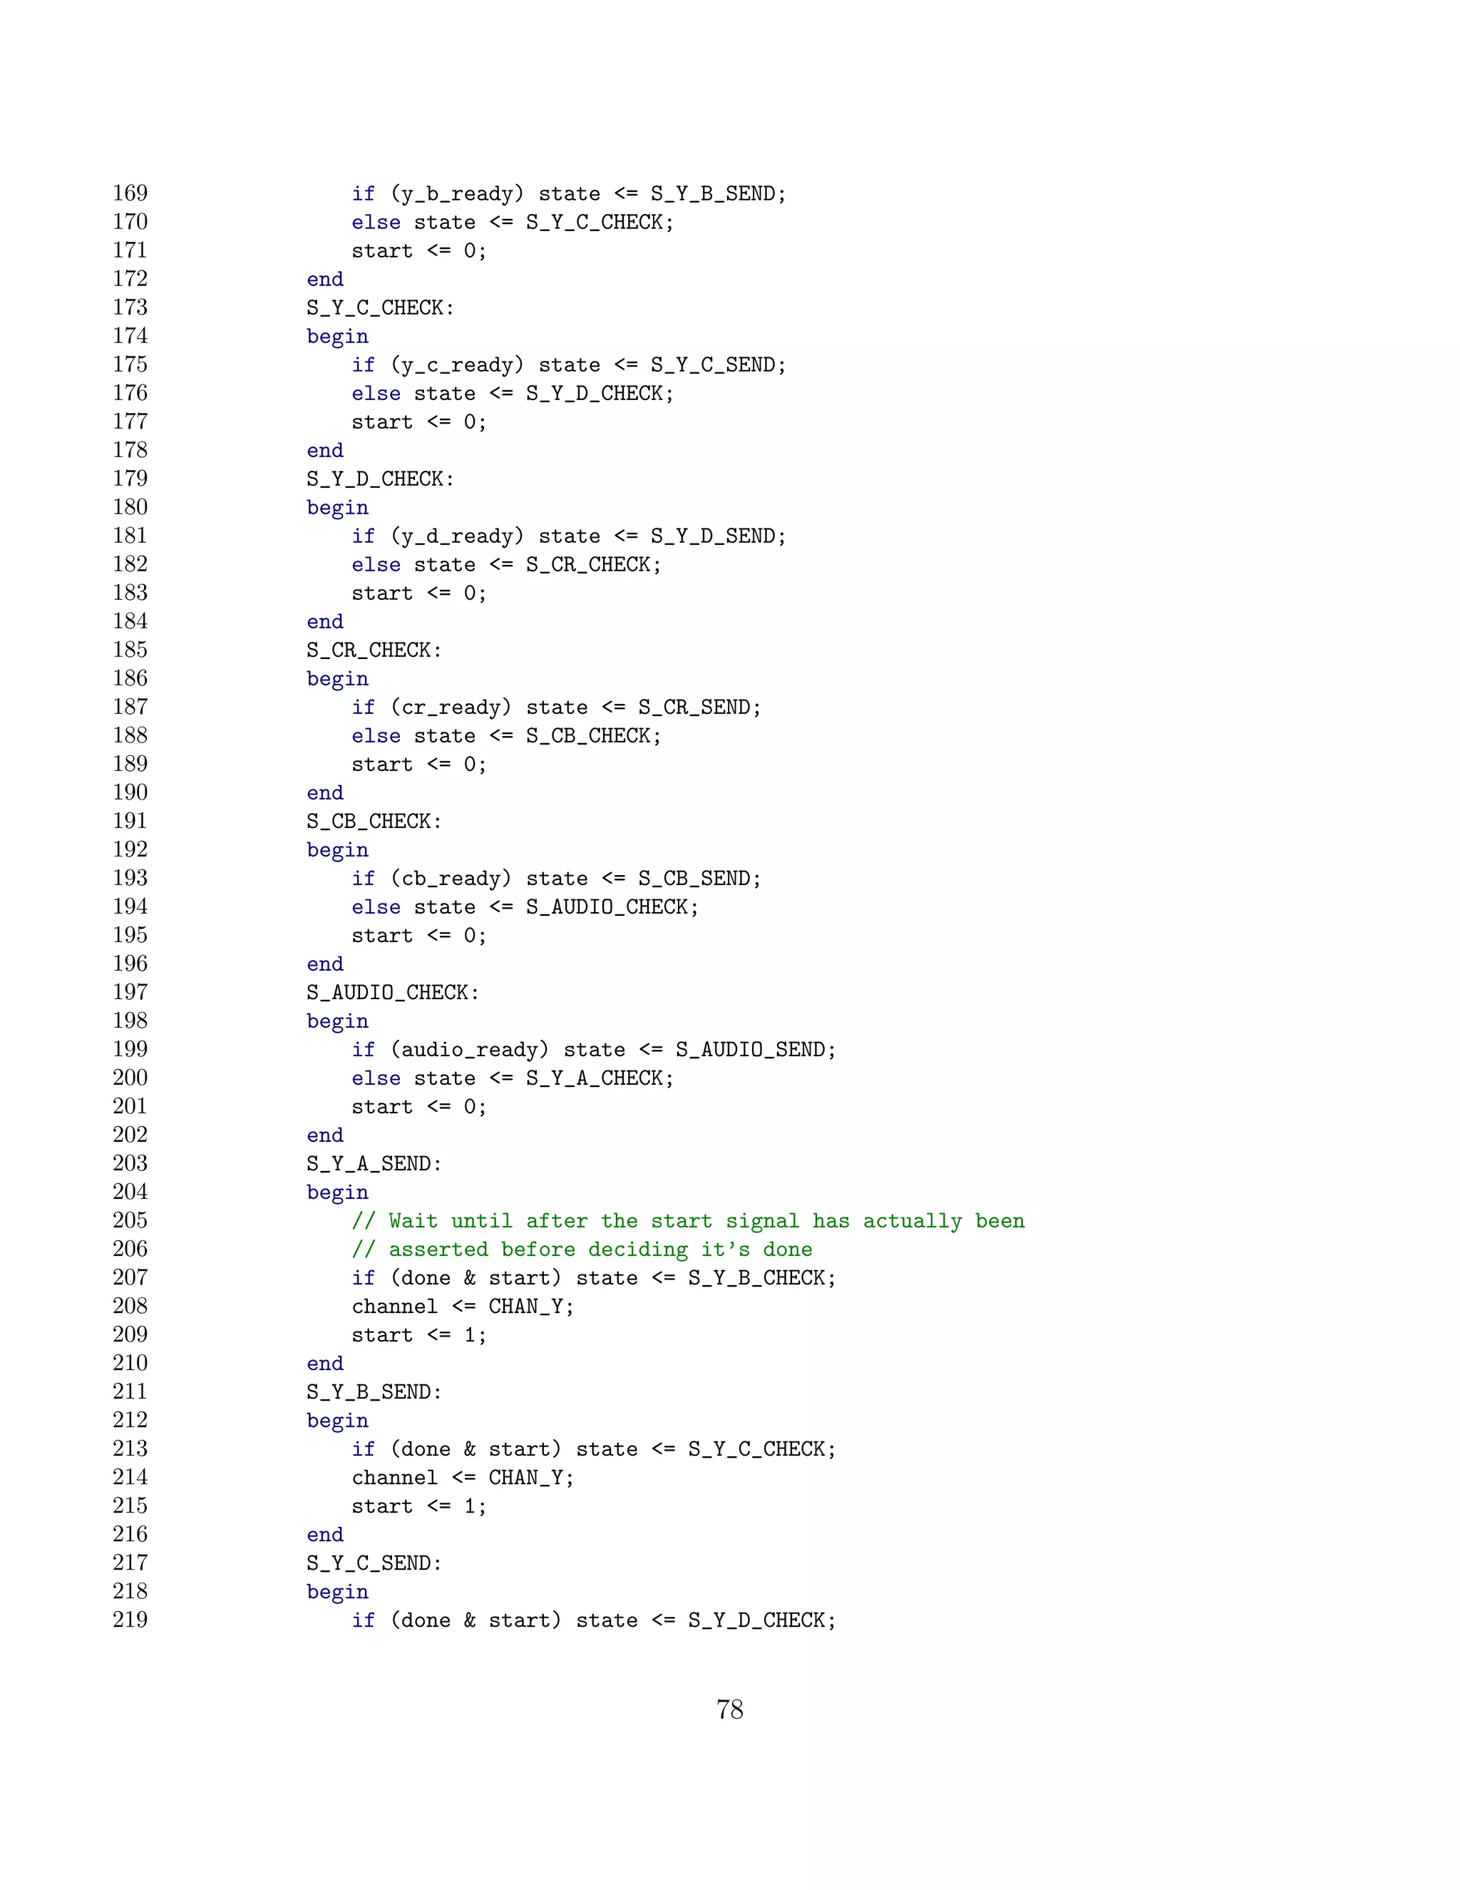1460x1890 pixels.
Task: Click line number 219
Action: (x=130, y=1620)
